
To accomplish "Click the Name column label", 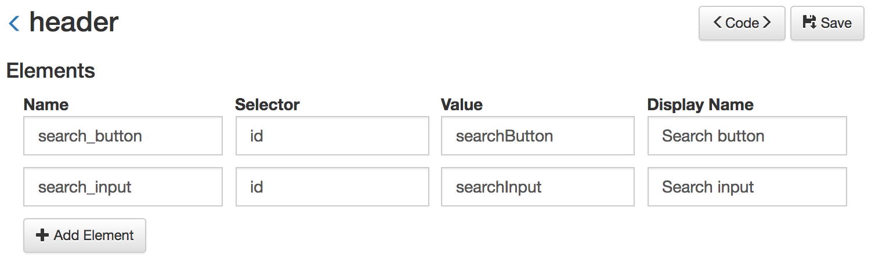I will (46, 104).
